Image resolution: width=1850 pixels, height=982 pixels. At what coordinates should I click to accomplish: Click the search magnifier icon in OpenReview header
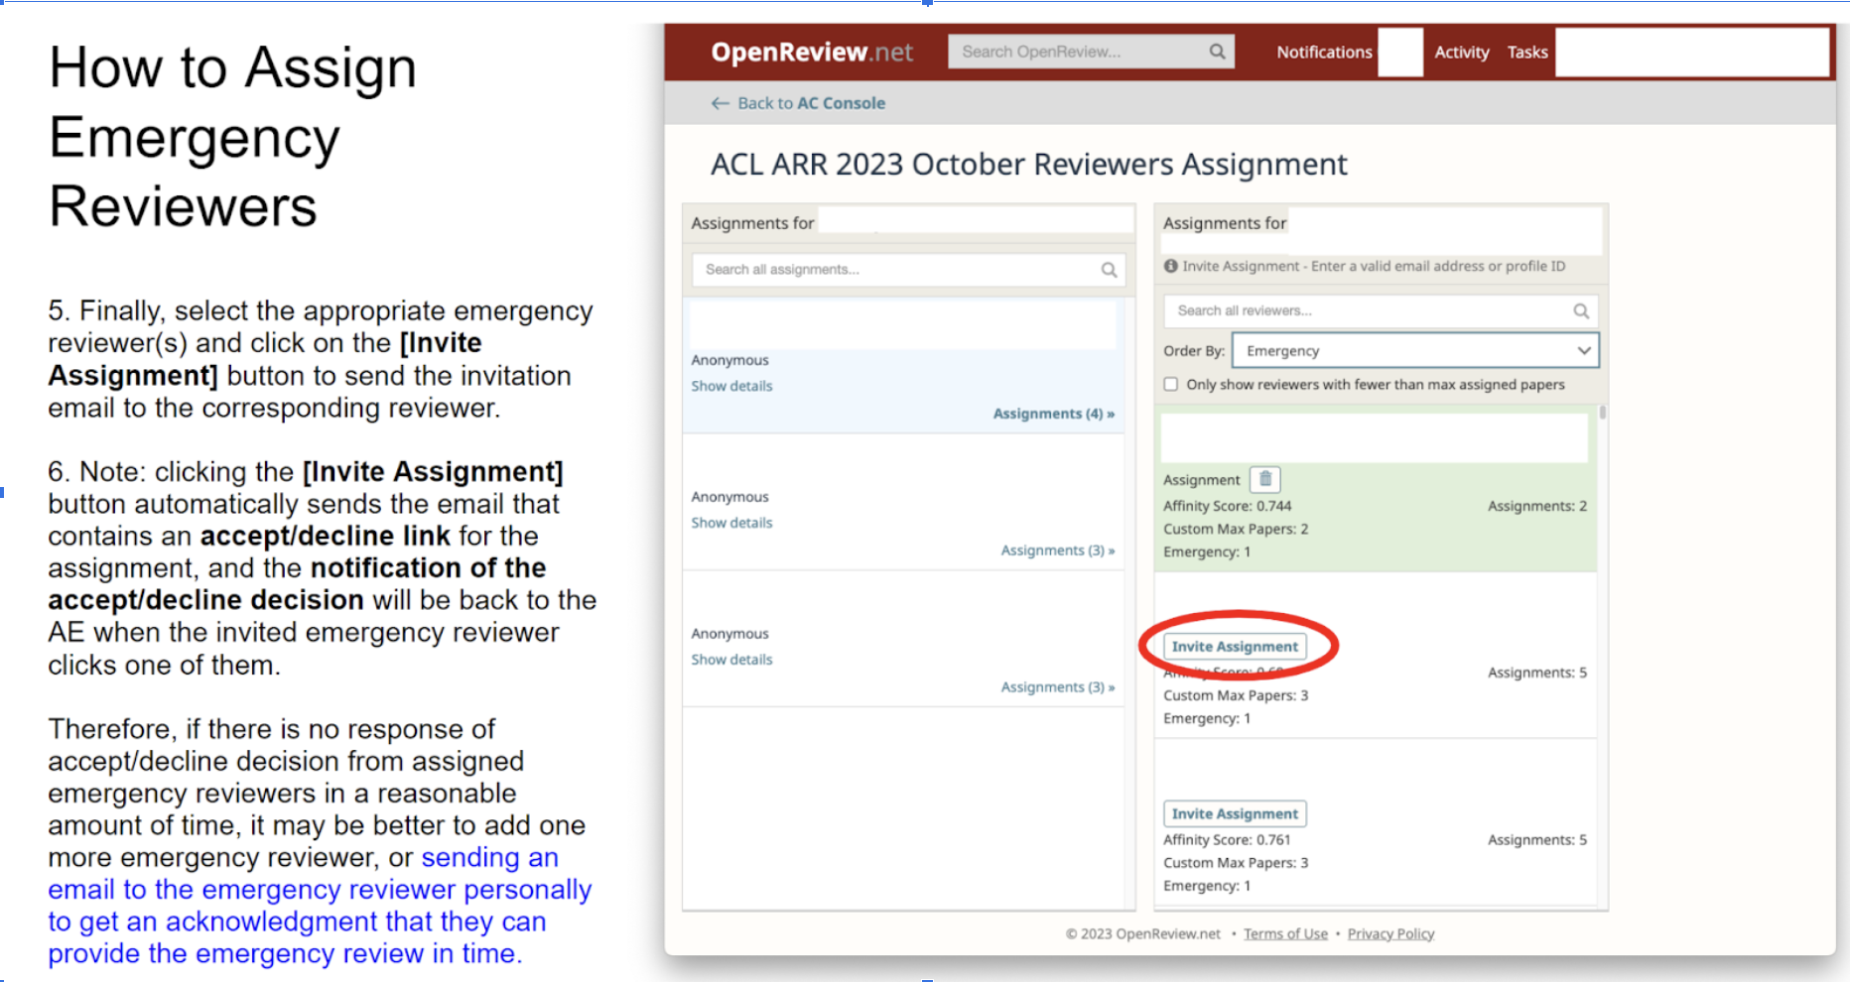tap(1217, 52)
